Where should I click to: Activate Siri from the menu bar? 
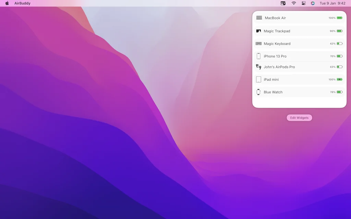click(313, 3)
